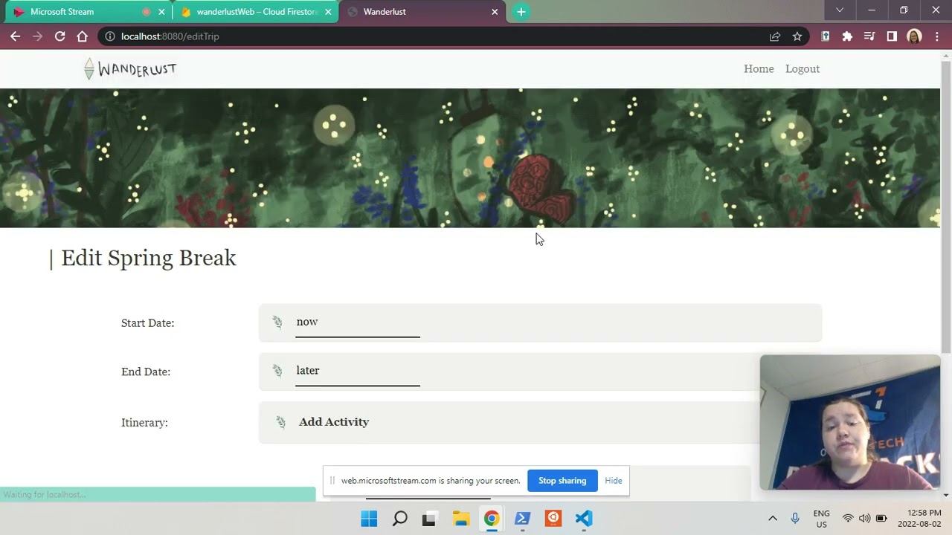
Task: Click the Itinerary label
Action: pos(144,423)
